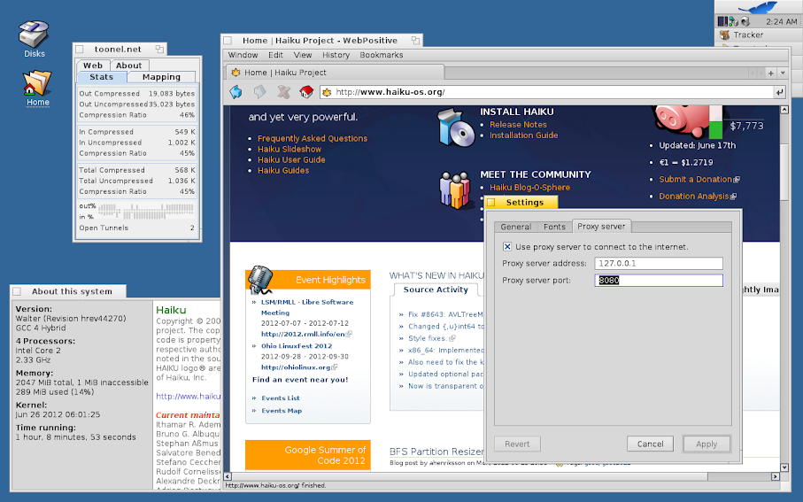Viewport: 803px width, 502px height.
Task: Open the View menu in WebPositive
Action: (303, 55)
